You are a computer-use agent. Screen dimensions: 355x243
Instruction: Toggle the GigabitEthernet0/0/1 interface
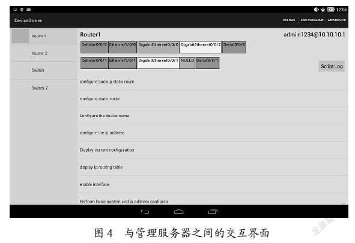point(158,63)
